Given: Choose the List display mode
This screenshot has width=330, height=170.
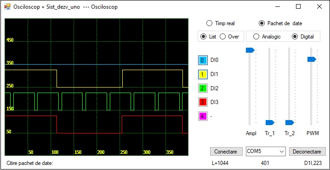Looking at the screenshot, I should 208,37.
